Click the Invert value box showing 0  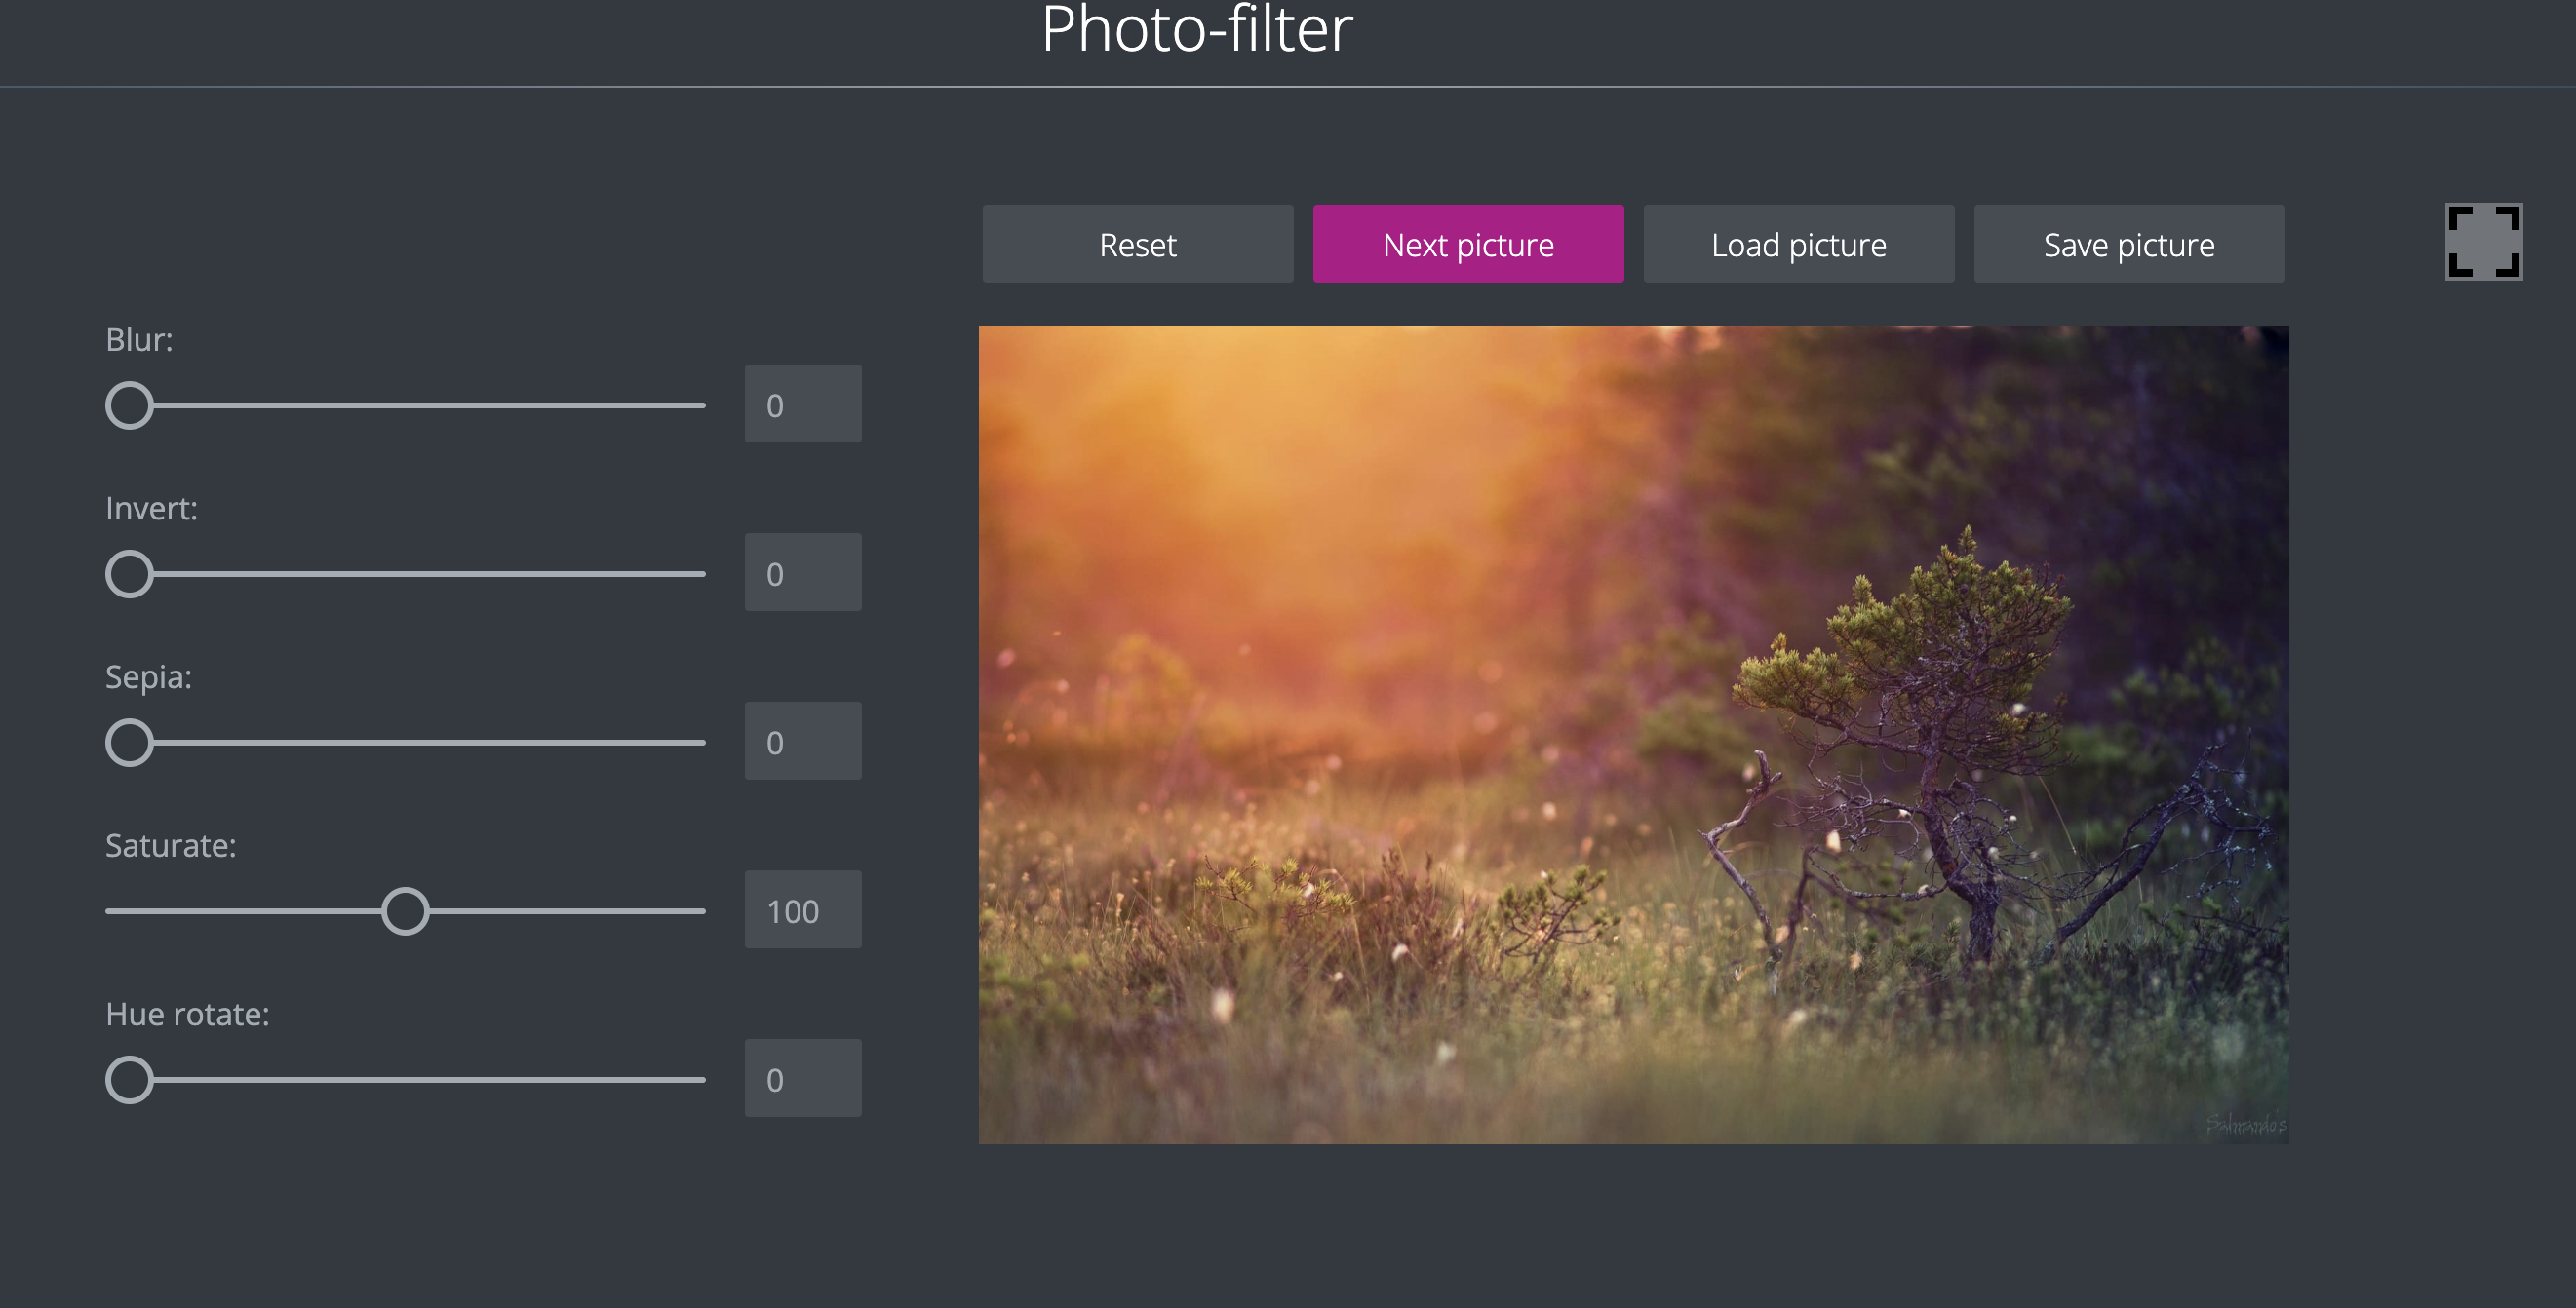point(802,571)
